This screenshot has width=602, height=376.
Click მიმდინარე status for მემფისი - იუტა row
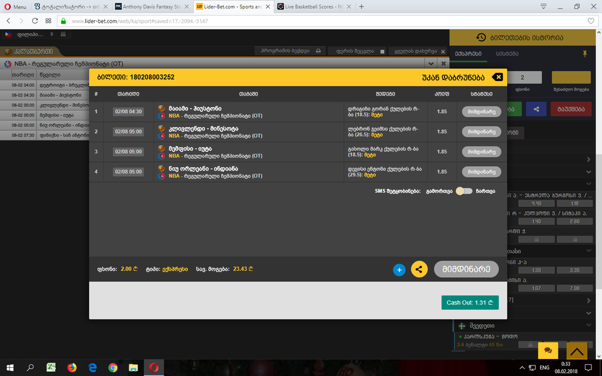pos(481,152)
